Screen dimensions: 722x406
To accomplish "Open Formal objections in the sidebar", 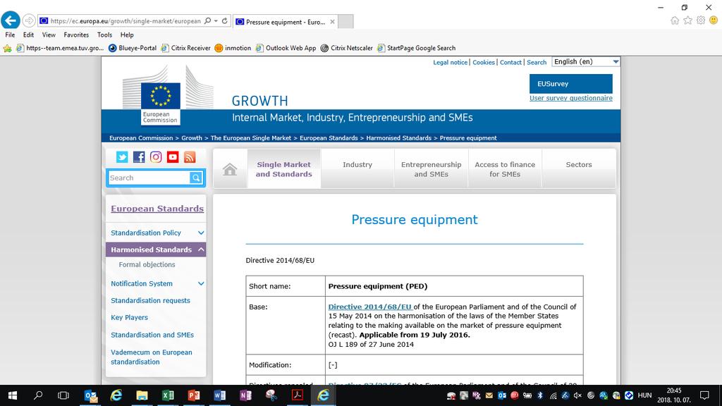I will [x=147, y=265].
